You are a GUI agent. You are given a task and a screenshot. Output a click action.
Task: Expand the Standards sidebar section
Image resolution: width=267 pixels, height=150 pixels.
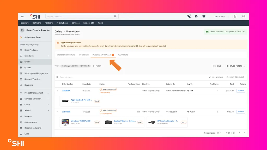pos(48,56)
